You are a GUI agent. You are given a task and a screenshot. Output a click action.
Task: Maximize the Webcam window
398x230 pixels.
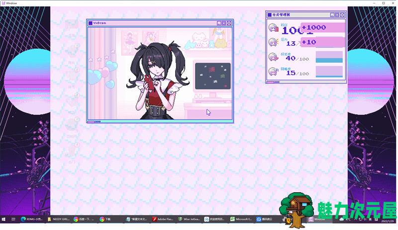tap(224, 23)
